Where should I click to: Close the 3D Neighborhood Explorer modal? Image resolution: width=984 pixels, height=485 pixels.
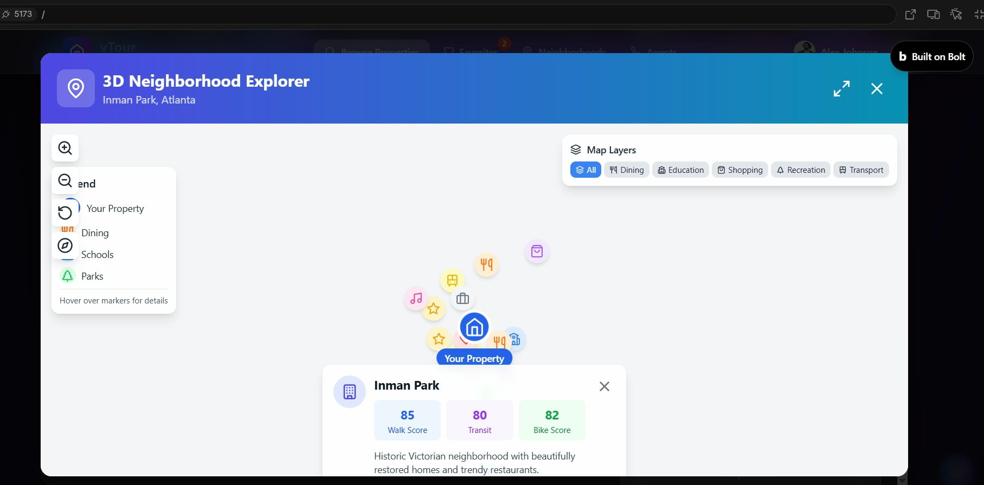[x=877, y=88]
